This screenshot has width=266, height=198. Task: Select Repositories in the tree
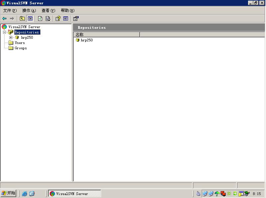(27, 32)
